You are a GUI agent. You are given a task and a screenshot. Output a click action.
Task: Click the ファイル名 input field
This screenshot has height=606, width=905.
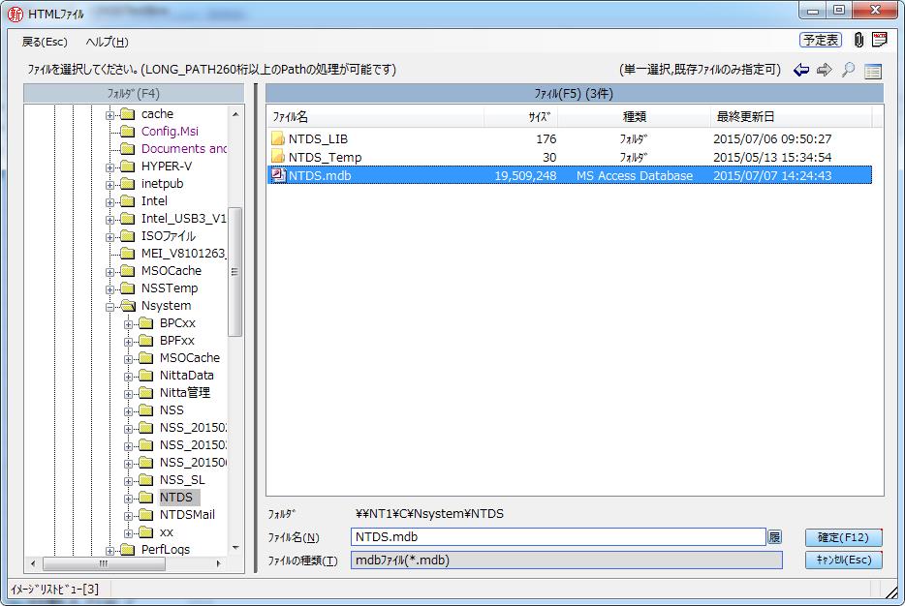(x=558, y=537)
